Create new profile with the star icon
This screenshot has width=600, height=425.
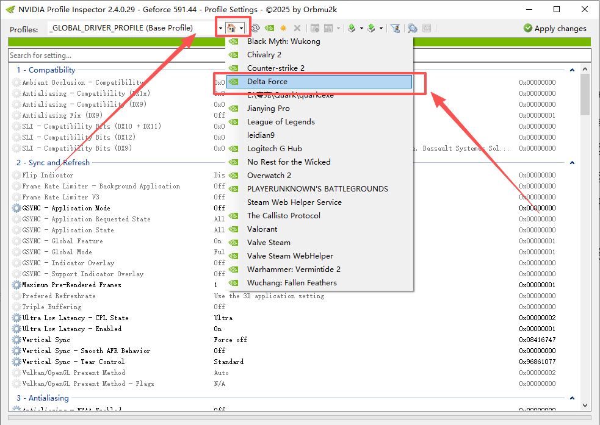point(283,28)
